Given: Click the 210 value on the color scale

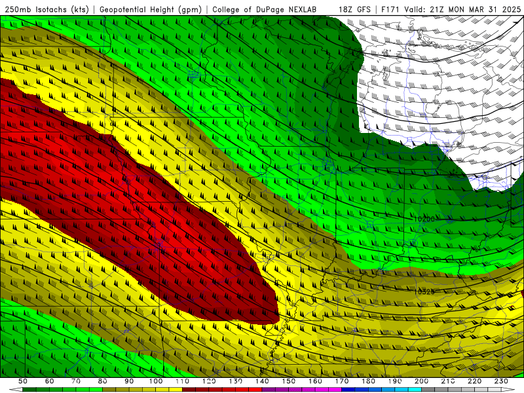Looking at the screenshot, I should (448, 381).
